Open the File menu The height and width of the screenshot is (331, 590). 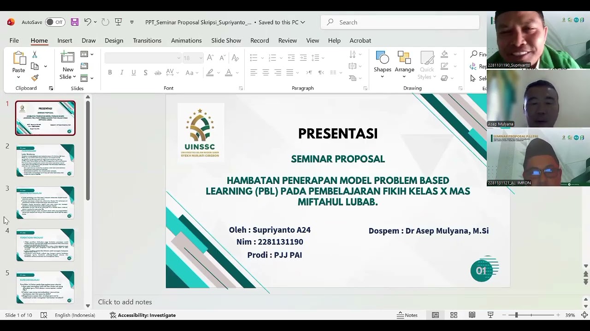pos(14,40)
